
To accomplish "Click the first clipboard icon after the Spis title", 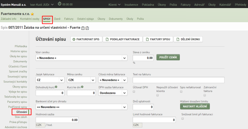I will click(83, 28).
